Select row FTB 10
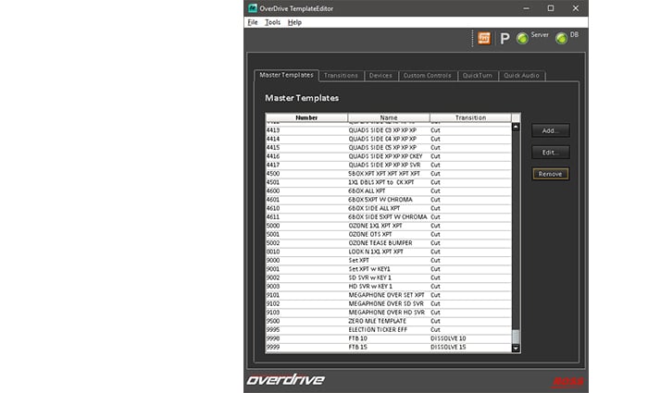648x393 pixels. click(389, 338)
